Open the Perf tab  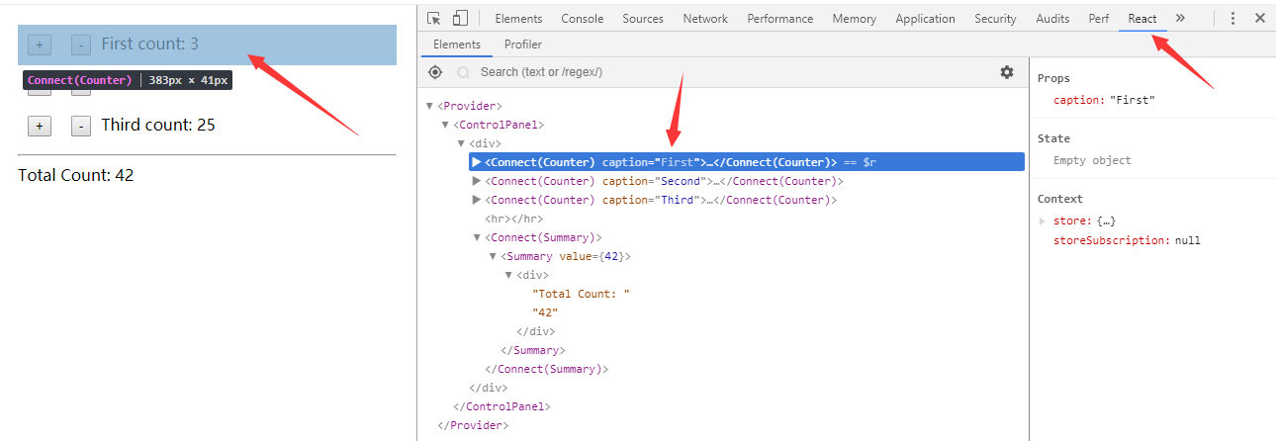click(1099, 19)
